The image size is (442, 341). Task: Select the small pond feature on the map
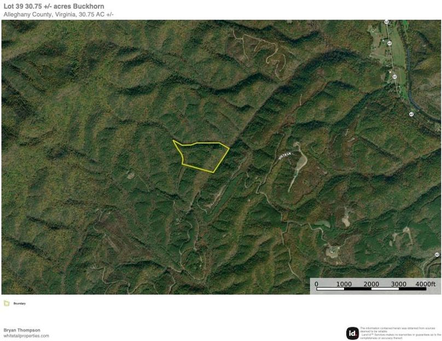pos(322,223)
